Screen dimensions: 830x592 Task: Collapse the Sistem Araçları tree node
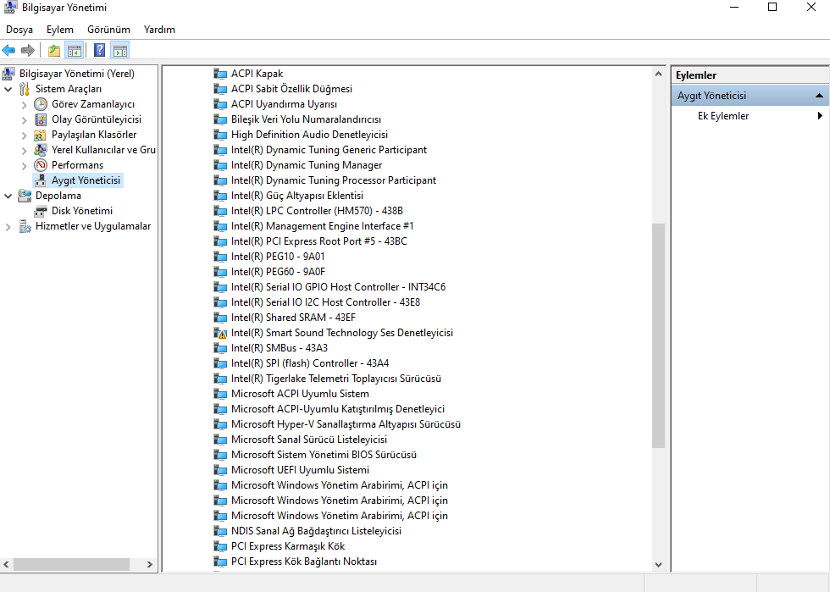(x=8, y=89)
